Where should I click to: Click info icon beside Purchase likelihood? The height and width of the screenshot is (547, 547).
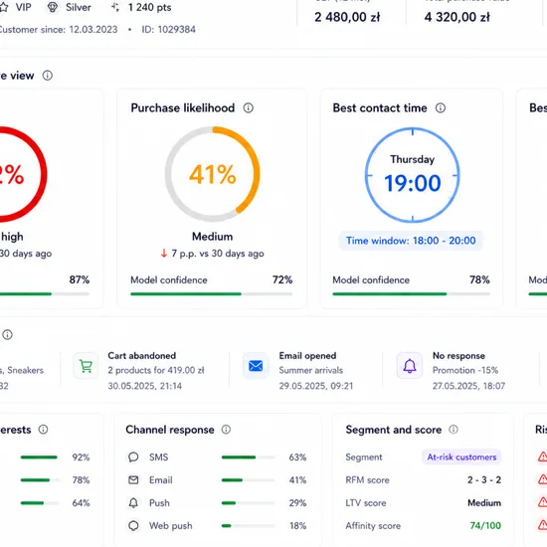click(248, 108)
